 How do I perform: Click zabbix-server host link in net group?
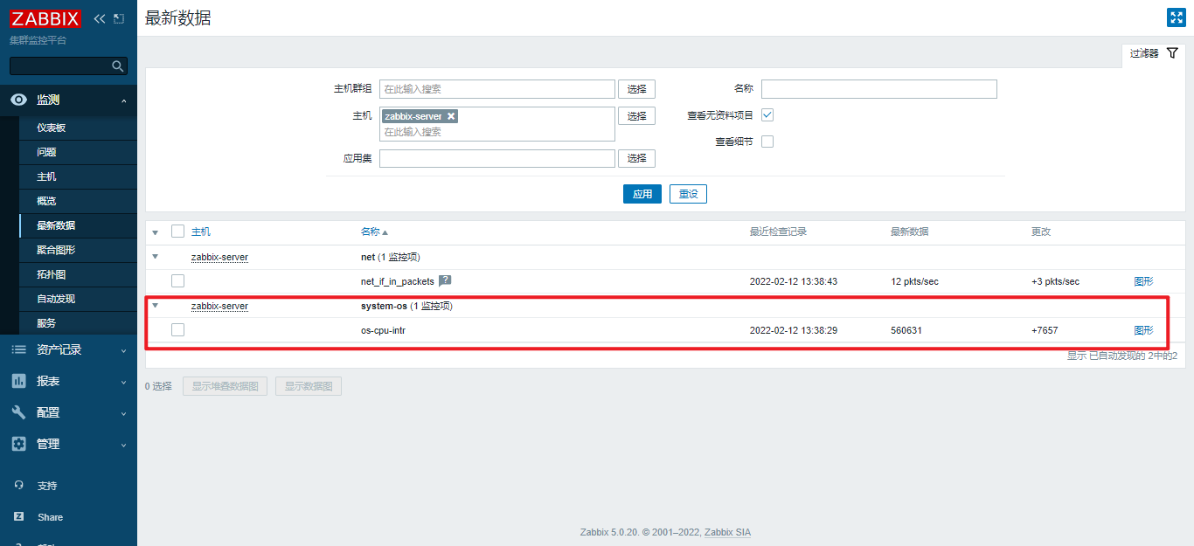click(219, 257)
